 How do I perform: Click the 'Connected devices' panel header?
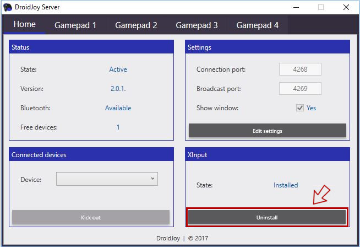(91, 154)
